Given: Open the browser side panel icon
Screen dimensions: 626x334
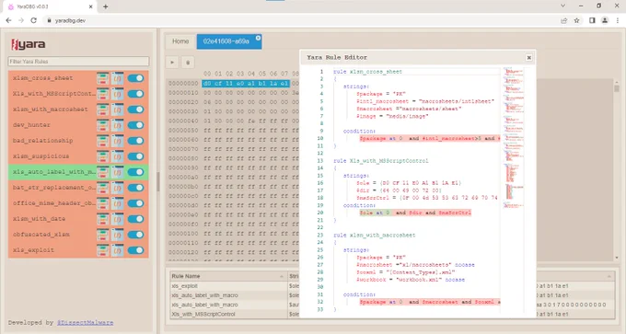Looking at the screenshot, I should 592,20.
